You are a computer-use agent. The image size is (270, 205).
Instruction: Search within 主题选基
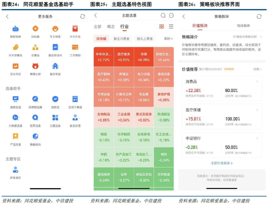tap(163, 15)
